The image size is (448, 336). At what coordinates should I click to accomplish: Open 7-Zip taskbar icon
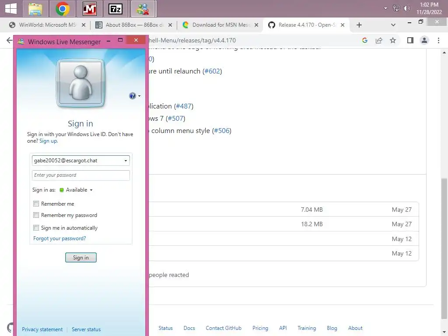tap(115, 9)
